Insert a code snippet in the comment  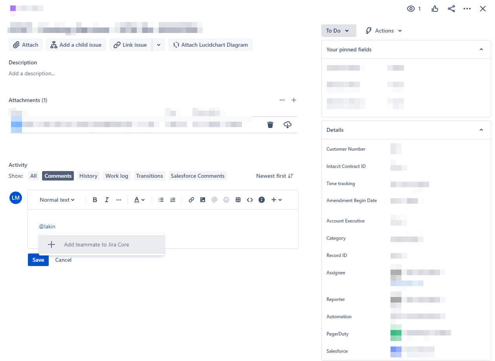point(250,200)
